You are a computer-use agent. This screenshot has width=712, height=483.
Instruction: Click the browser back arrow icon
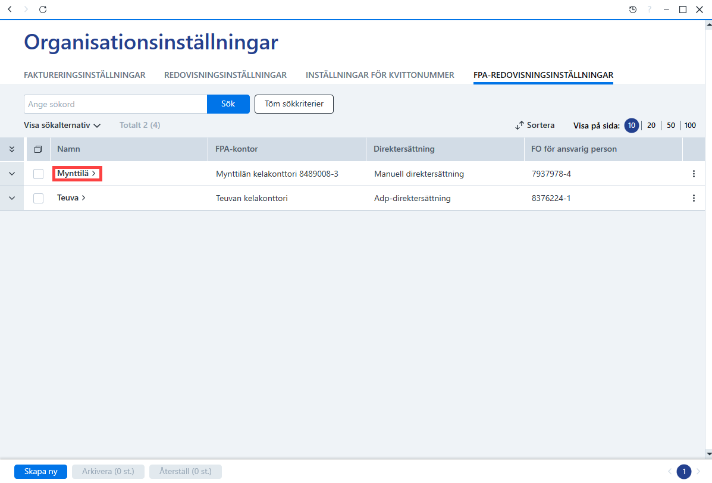[x=10, y=9]
